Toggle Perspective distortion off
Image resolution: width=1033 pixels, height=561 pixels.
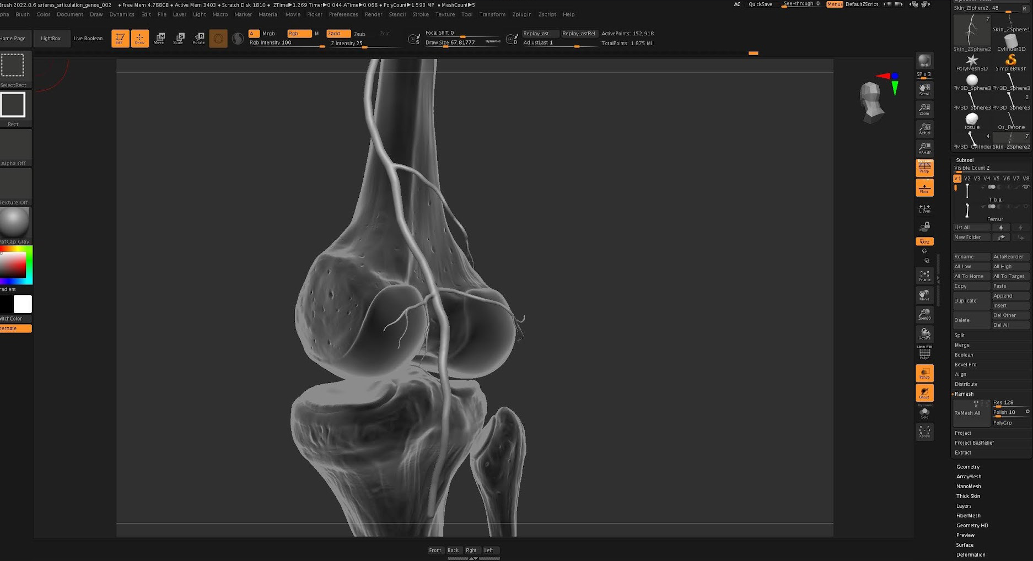pos(924,168)
